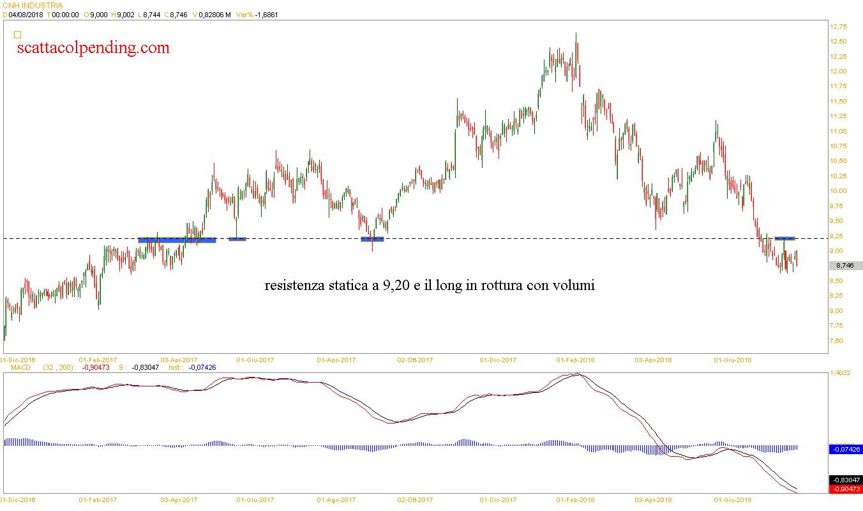Click the small orange square marker icon

coord(17,35)
